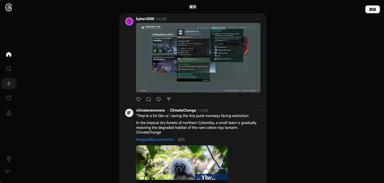Like kyber3000's post
Viewport: 384px width, 183px height.
coord(138,99)
